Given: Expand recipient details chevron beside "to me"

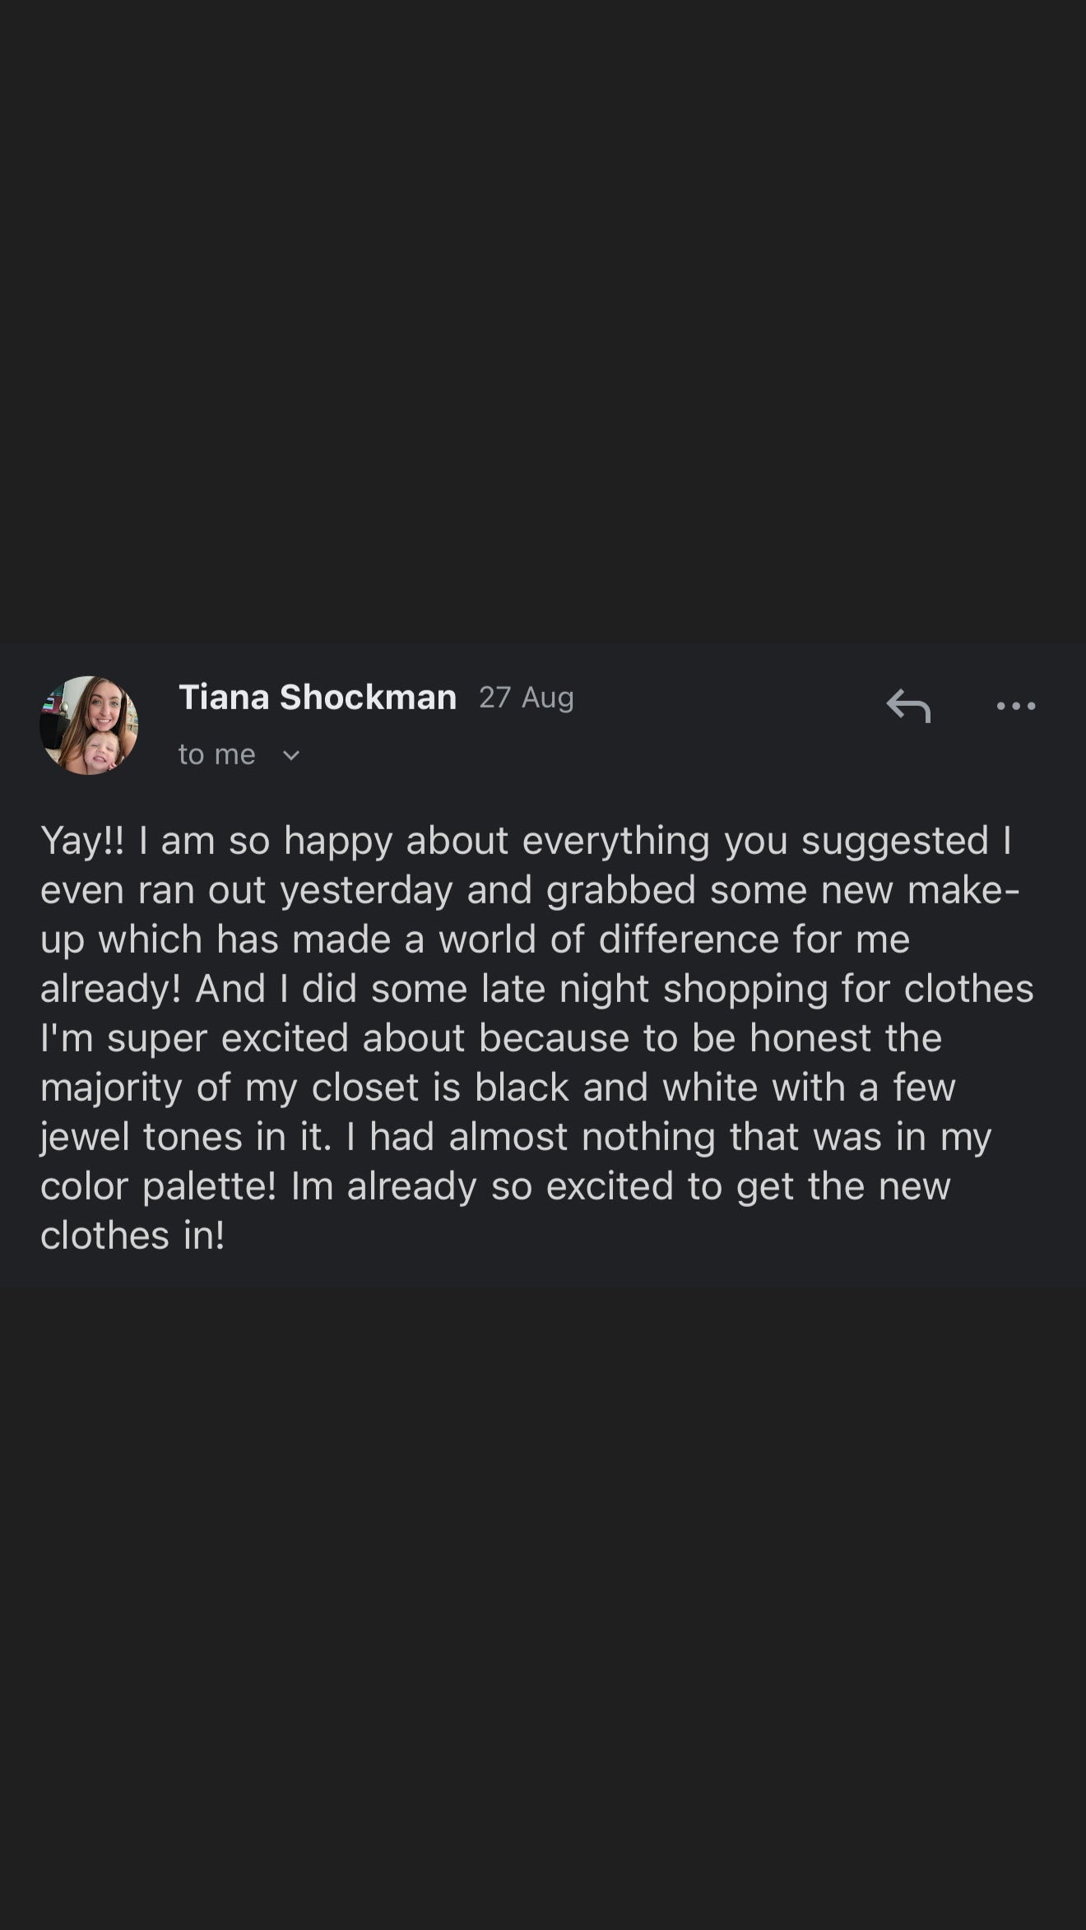Looking at the screenshot, I should (x=291, y=755).
